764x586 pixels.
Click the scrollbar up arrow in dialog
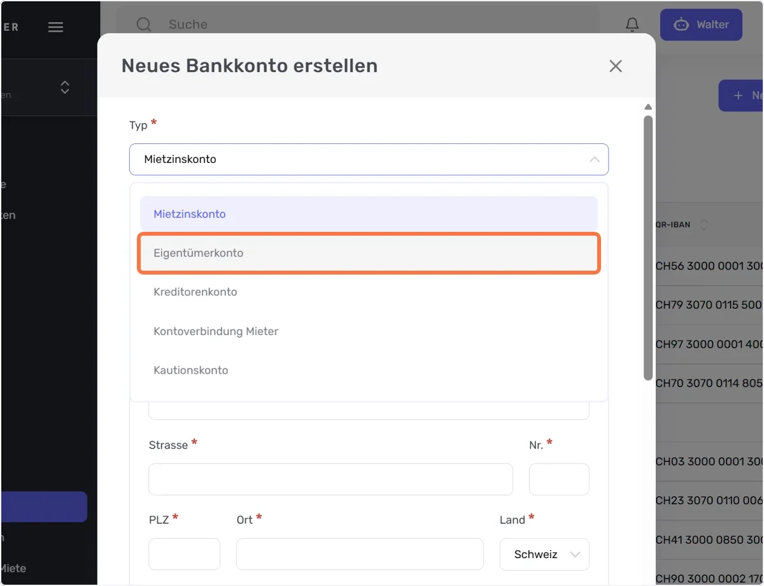(x=648, y=107)
